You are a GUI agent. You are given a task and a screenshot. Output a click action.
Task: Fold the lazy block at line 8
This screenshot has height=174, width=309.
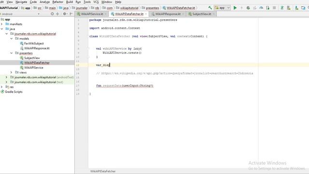(88, 48)
